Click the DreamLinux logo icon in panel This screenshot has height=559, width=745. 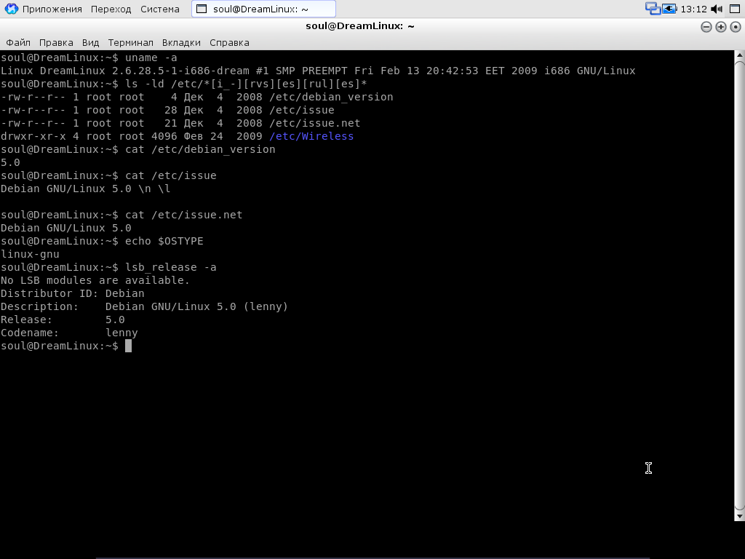(x=11, y=9)
